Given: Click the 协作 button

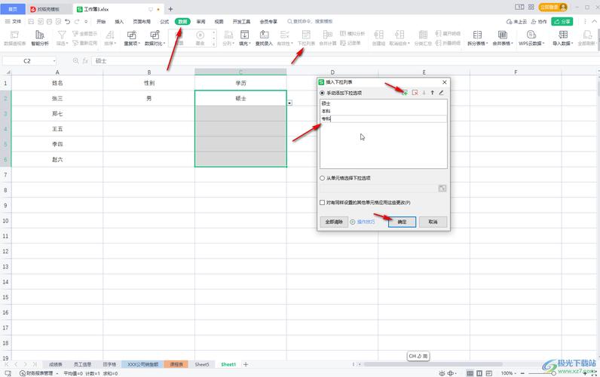Looking at the screenshot, I should [x=539, y=21].
